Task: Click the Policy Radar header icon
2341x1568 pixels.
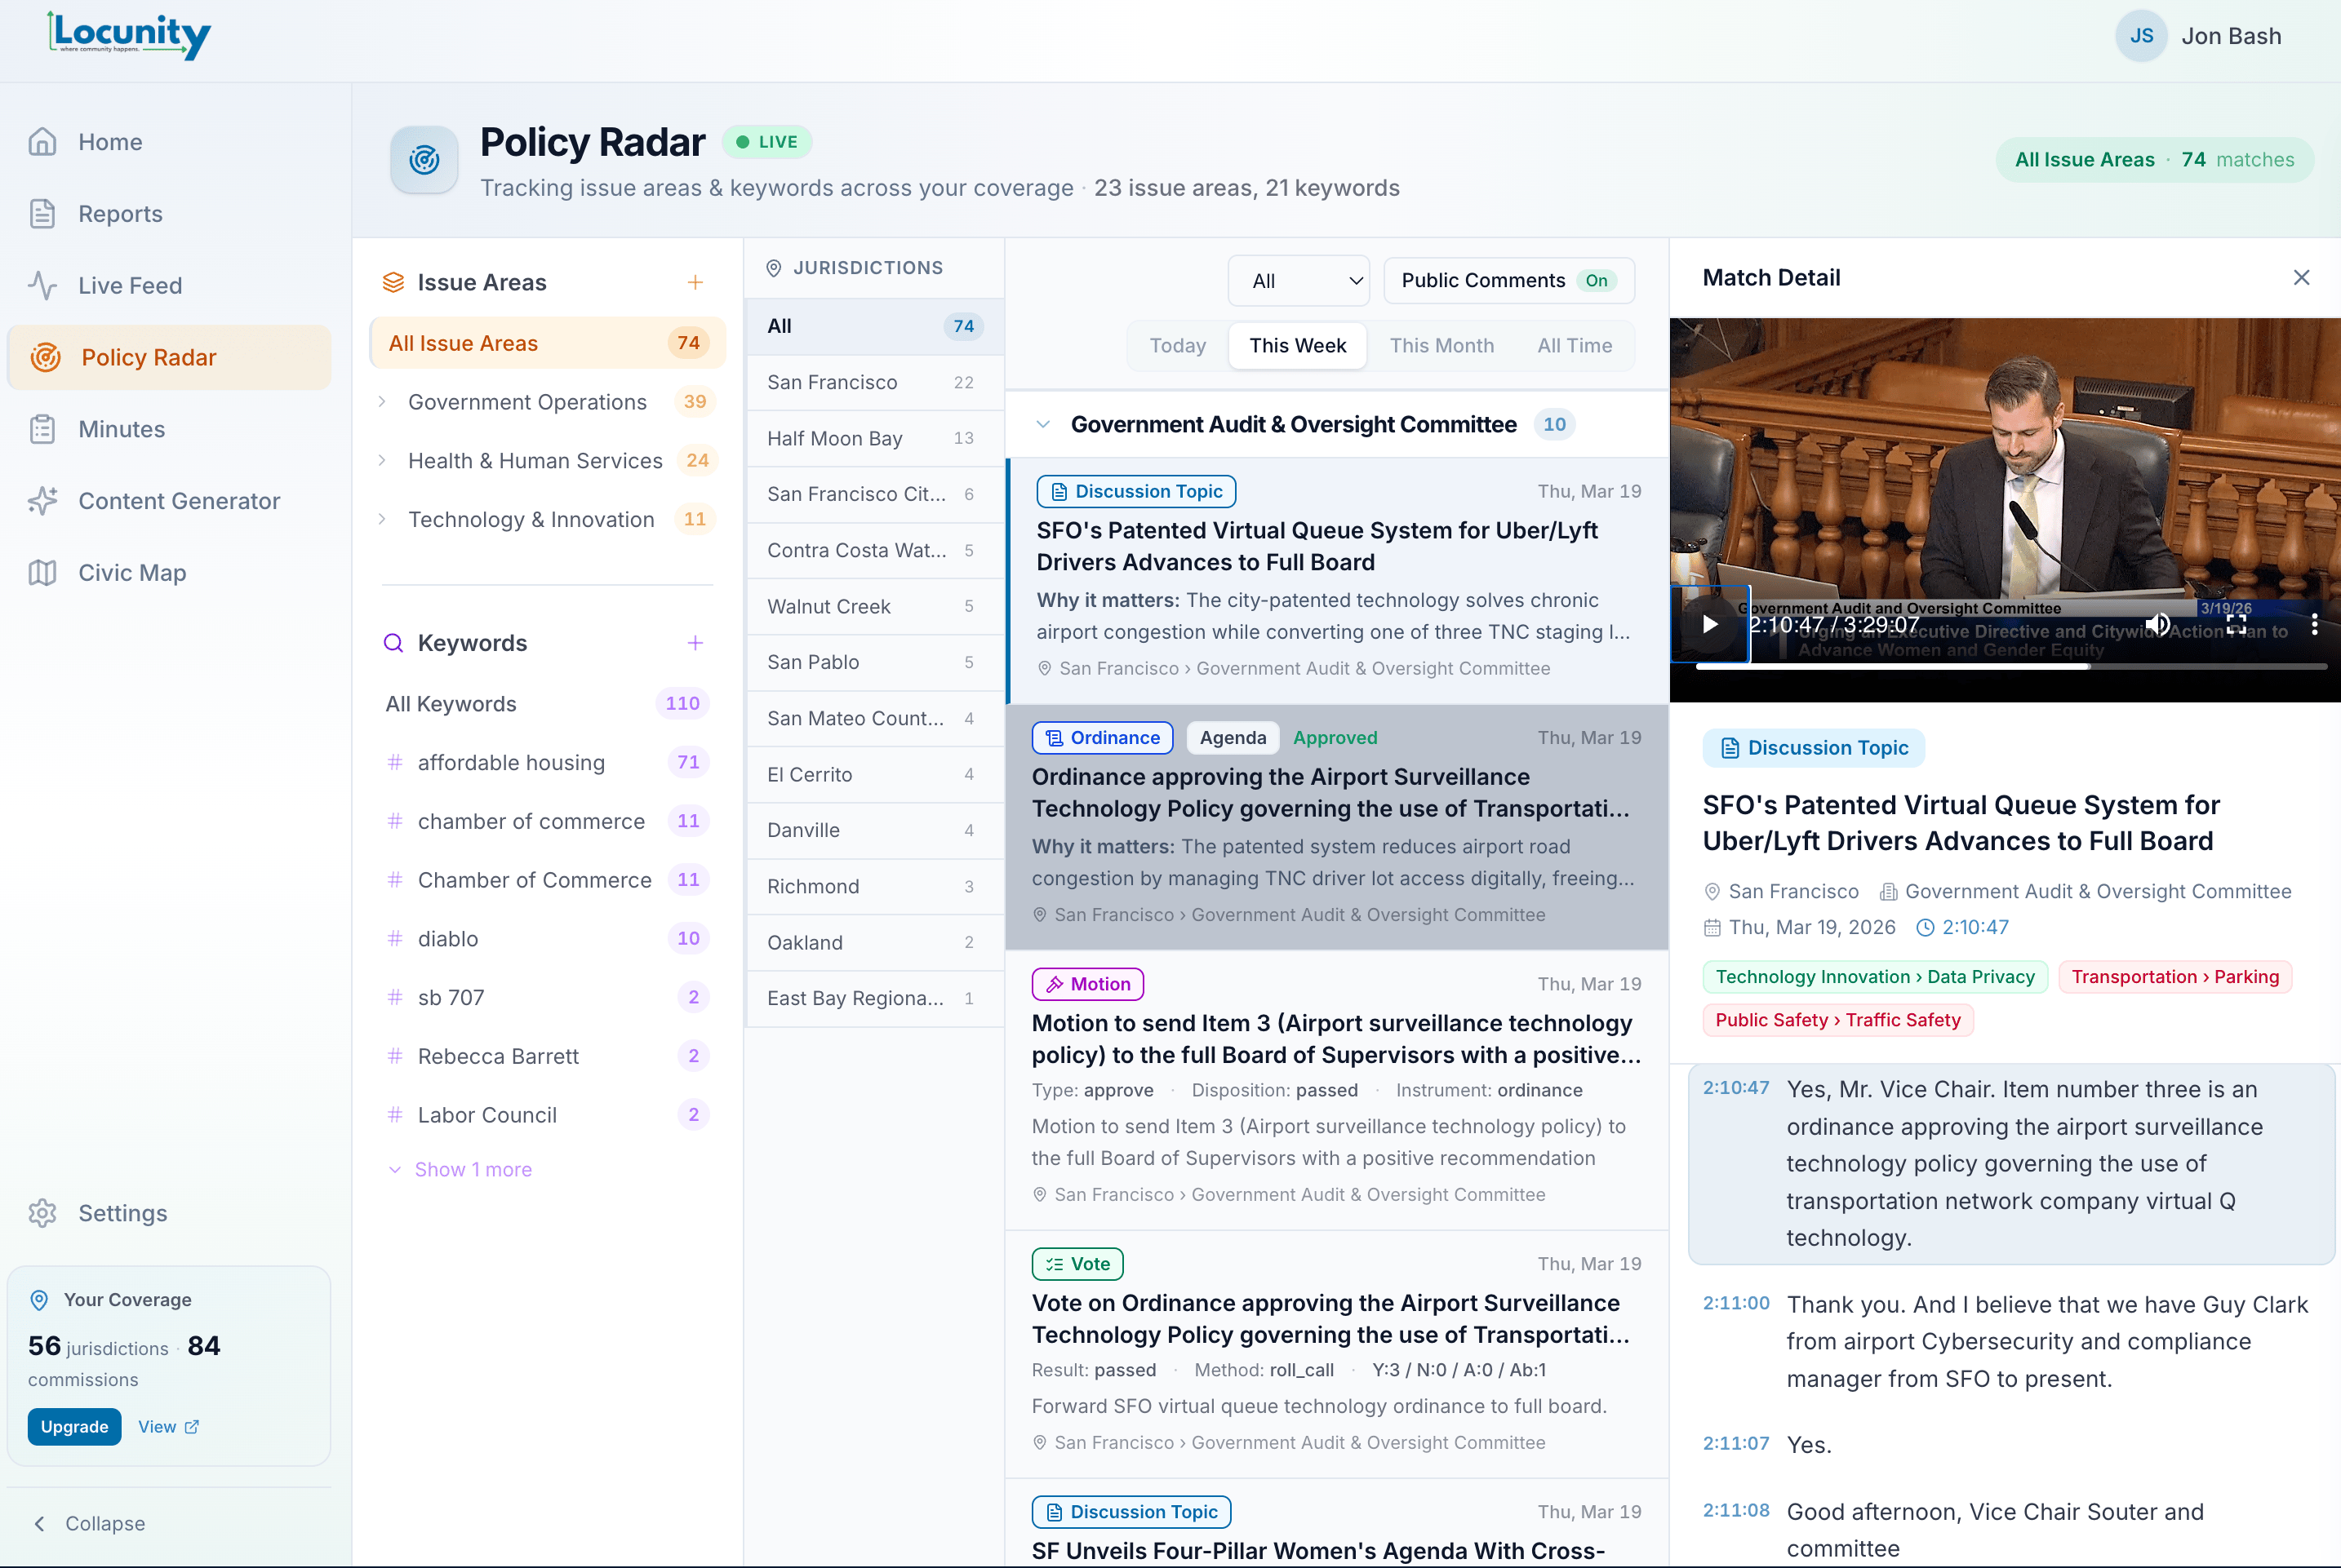Action: tap(424, 160)
